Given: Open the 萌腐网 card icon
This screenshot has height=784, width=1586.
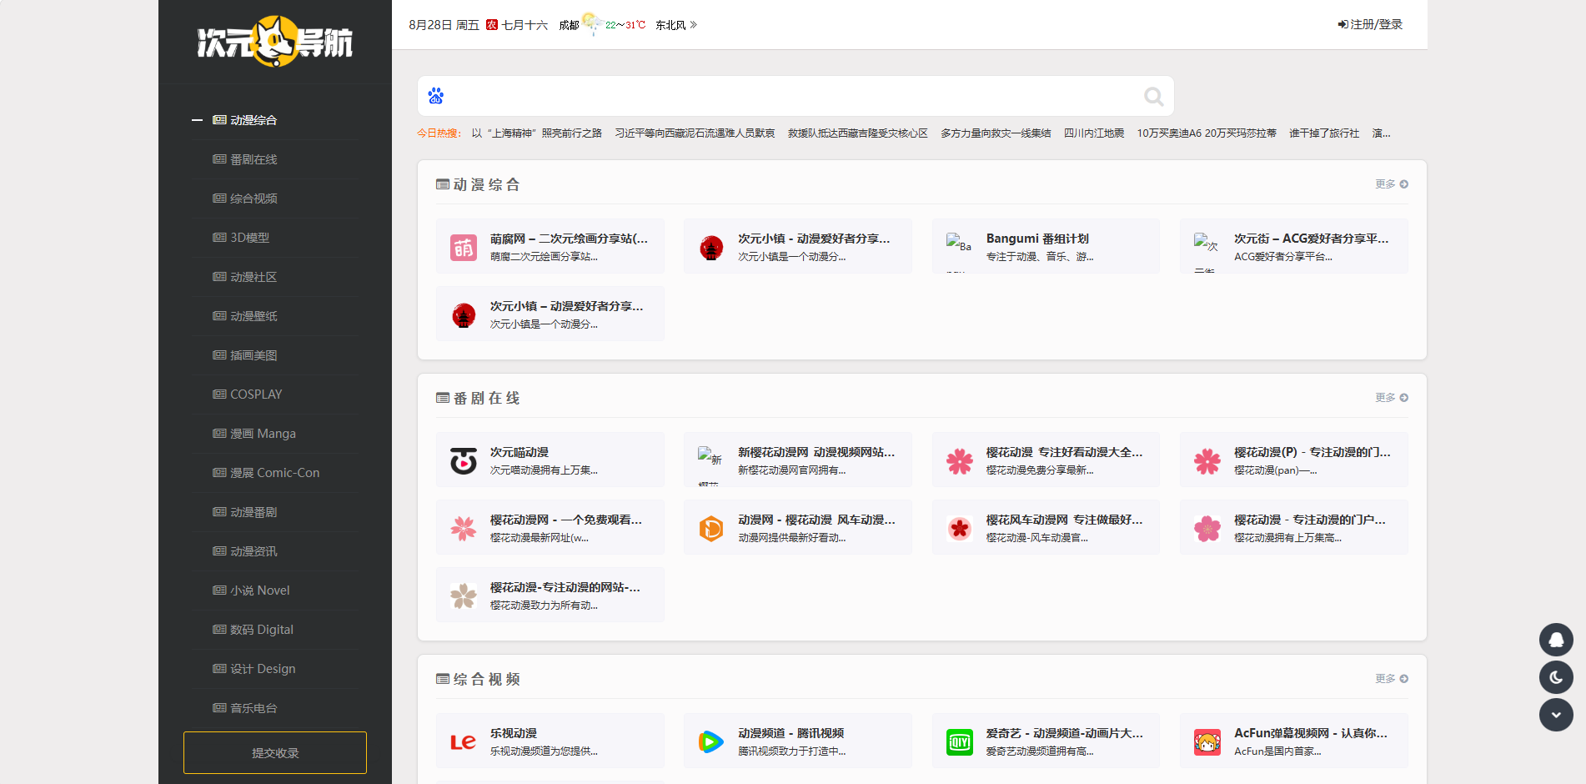Looking at the screenshot, I should [464, 247].
